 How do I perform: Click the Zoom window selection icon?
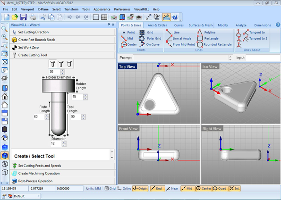[4, 45]
